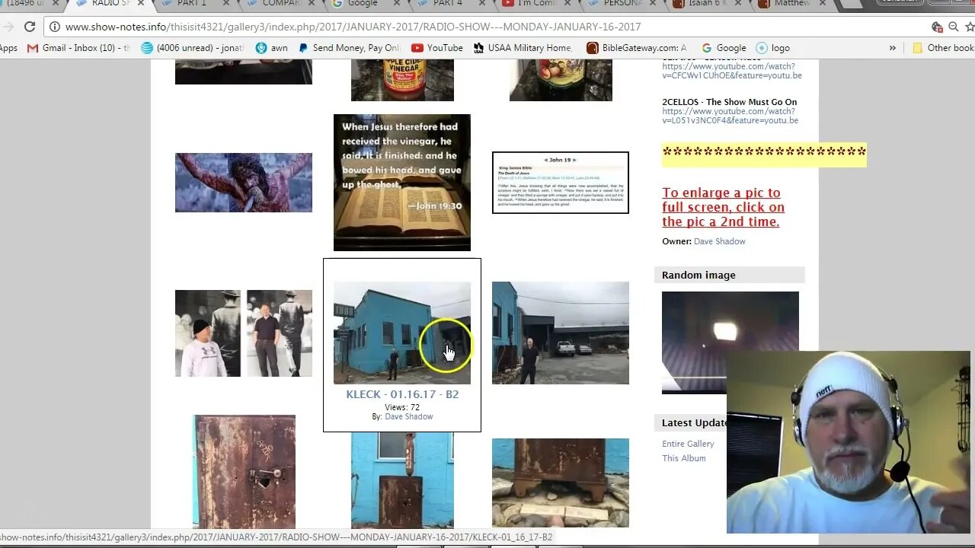The height and width of the screenshot is (548, 975).
Task: Open the Other bookmarks folder
Action: (943, 47)
